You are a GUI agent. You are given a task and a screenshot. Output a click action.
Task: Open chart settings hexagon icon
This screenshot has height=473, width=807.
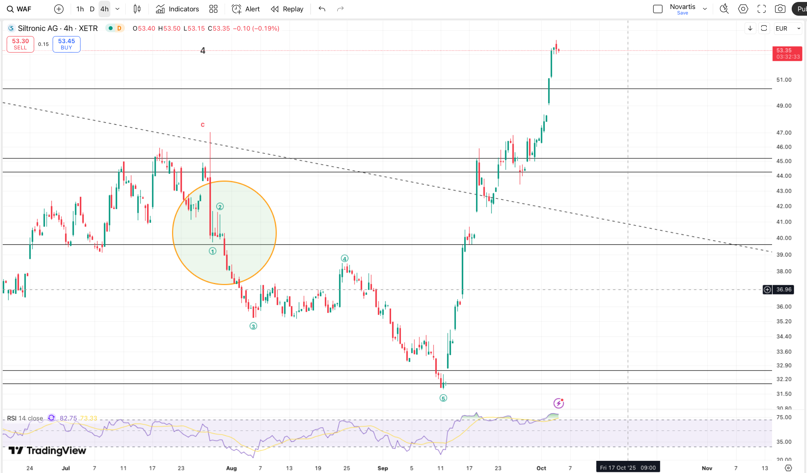[743, 9]
